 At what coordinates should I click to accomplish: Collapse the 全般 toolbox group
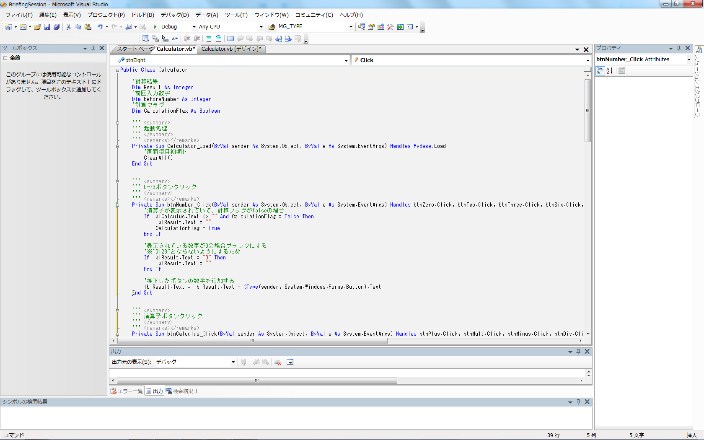[5, 58]
